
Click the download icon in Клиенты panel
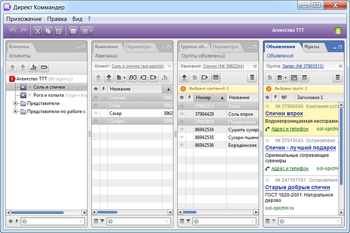pos(23,67)
